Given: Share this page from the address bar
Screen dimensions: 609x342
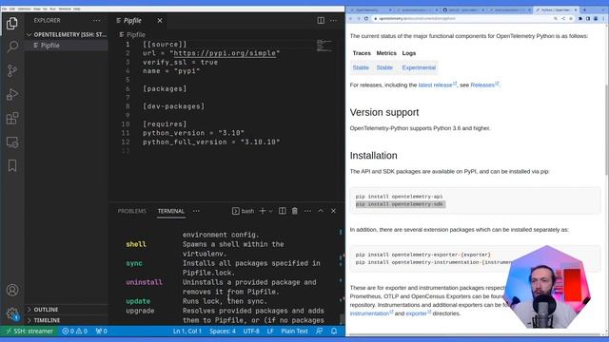Looking at the screenshot, I should [563, 19].
